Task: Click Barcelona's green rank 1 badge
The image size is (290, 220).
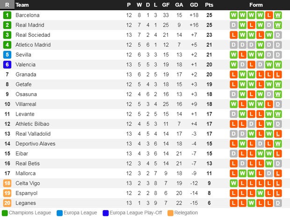Action: click(x=7, y=15)
